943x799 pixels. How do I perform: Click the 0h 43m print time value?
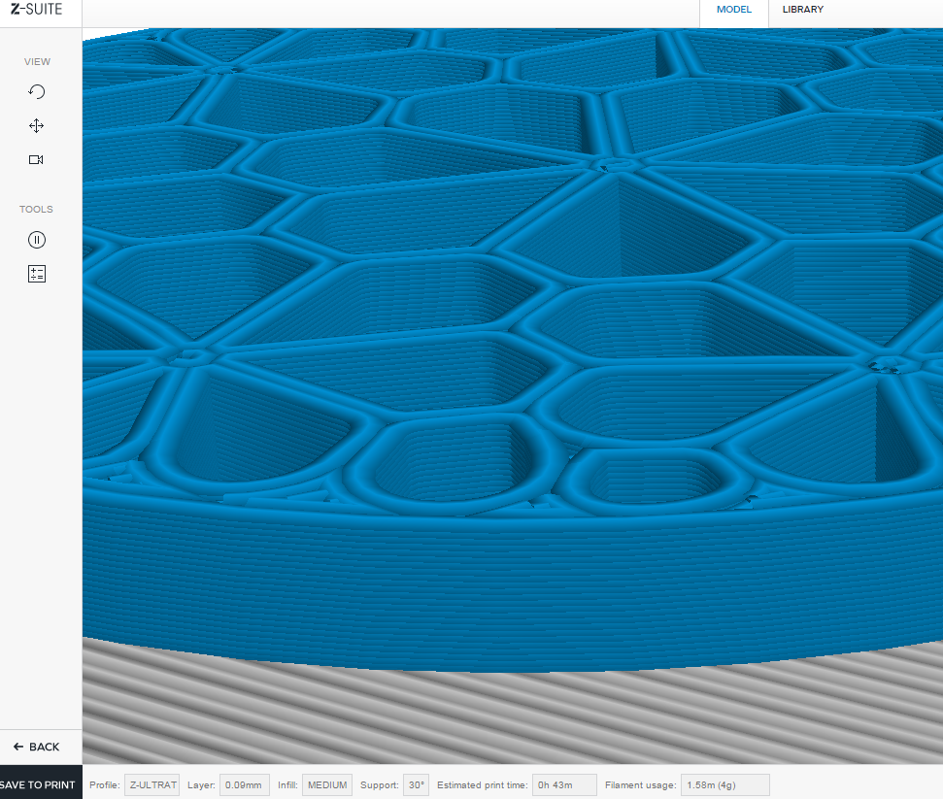pos(564,785)
